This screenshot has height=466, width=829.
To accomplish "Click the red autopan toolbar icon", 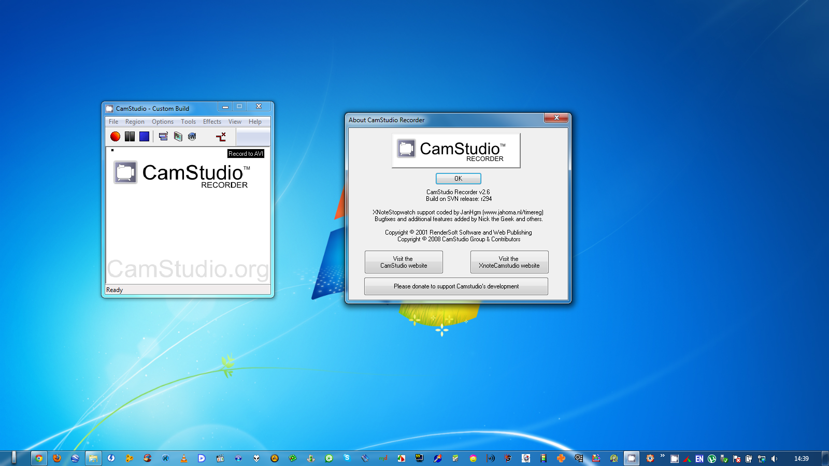I will [221, 136].
